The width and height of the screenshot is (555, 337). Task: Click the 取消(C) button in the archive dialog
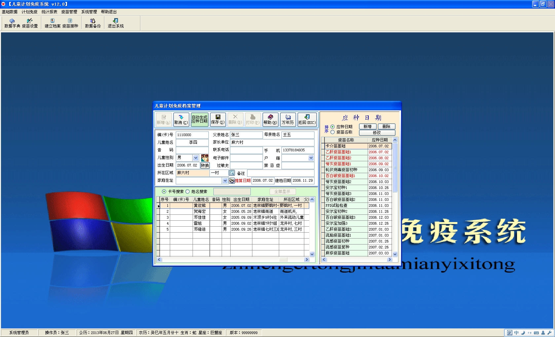pyautogui.click(x=181, y=119)
